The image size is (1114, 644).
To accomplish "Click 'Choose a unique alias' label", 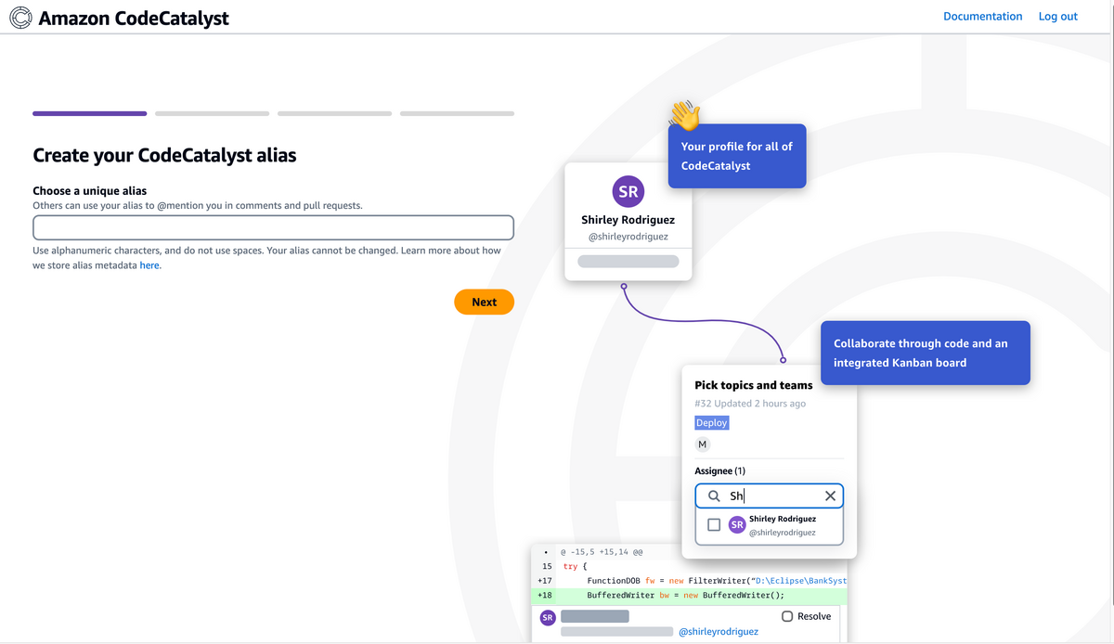I will (x=90, y=191).
